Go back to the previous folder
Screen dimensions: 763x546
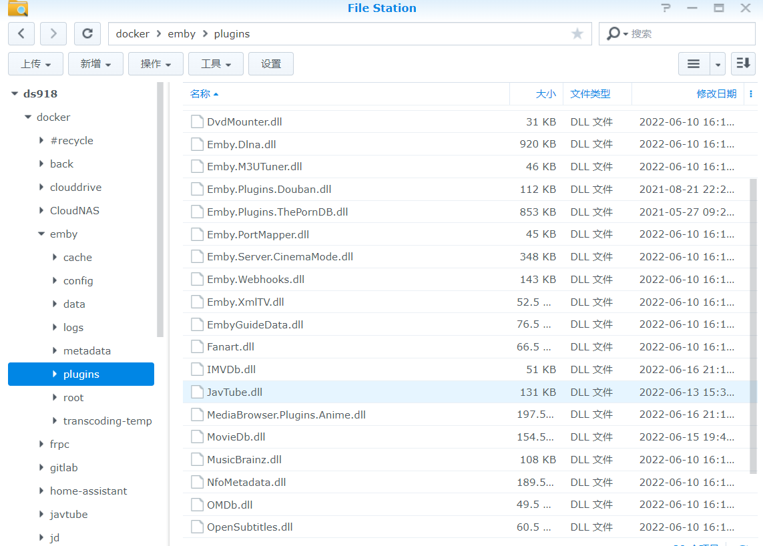coord(21,33)
